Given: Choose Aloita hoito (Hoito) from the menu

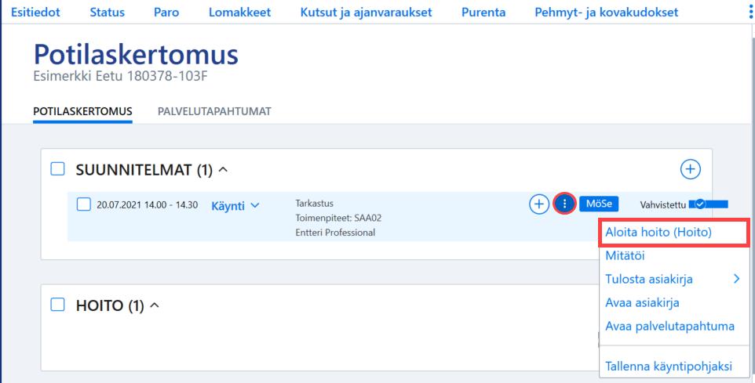Looking at the screenshot, I should click(x=673, y=232).
